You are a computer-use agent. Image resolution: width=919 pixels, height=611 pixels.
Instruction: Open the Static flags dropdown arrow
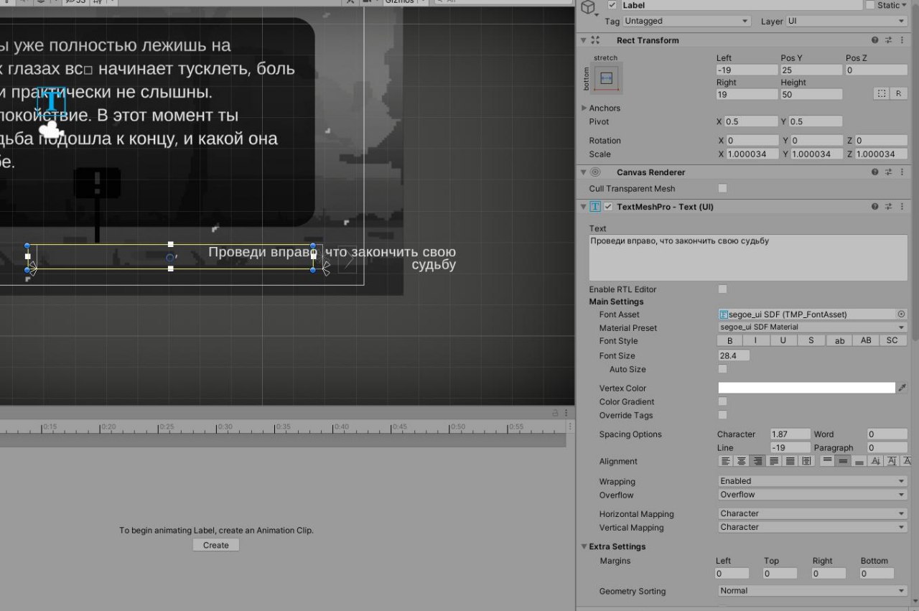tap(905, 5)
